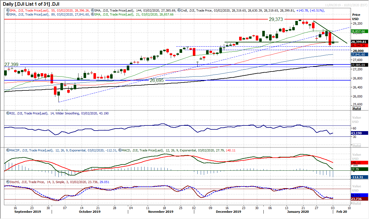Open settings icon for the green SMA 21 indicator
The image size is (369, 219).
click(x=93, y=14)
